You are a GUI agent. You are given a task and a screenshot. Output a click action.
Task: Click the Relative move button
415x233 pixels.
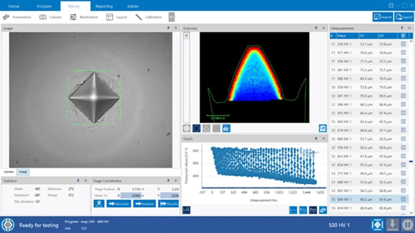click(144, 204)
